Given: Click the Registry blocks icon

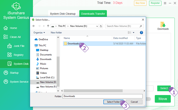Looking at the screenshot, I should tap(9, 55).
